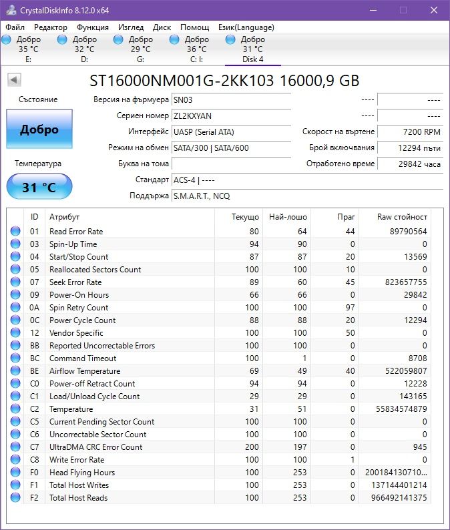The image size is (450, 530).
Task: Click the disk model title ST16000NM001G-2KK103
Action: (x=182, y=81)
